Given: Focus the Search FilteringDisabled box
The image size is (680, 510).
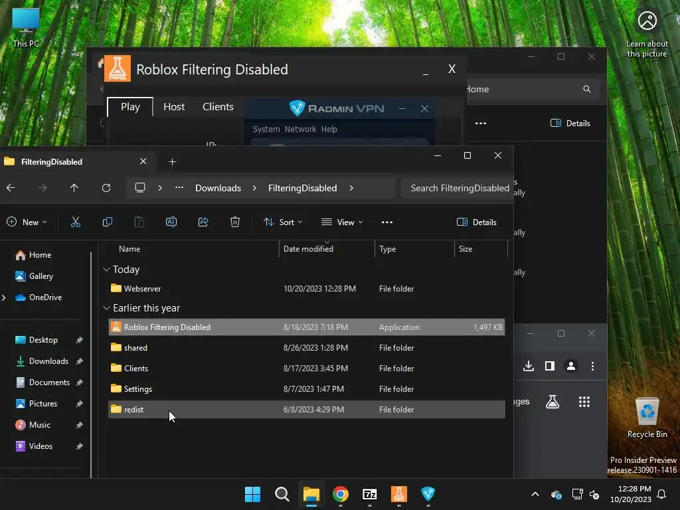Looking at the screenshot, I should (457, 188).
